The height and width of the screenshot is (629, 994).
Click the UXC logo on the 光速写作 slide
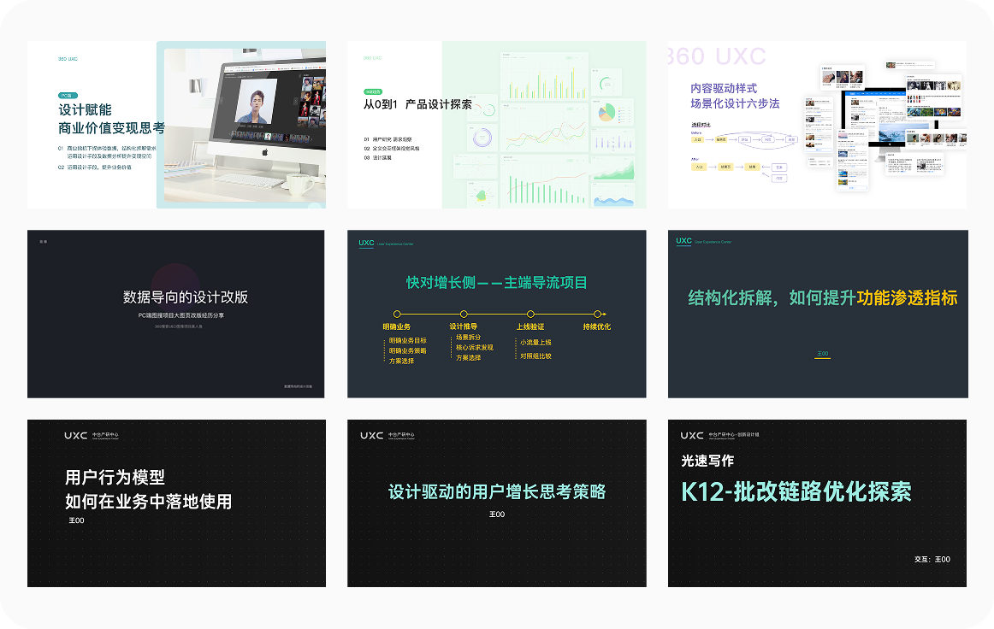(x=692, y=435)
